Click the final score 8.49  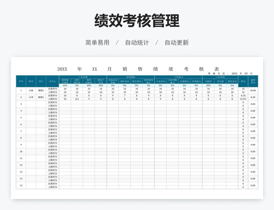[253, 97]
